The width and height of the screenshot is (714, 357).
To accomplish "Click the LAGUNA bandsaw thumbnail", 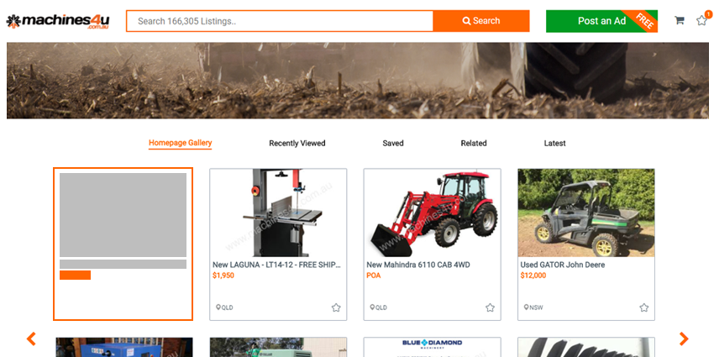I will click(278, 213).
